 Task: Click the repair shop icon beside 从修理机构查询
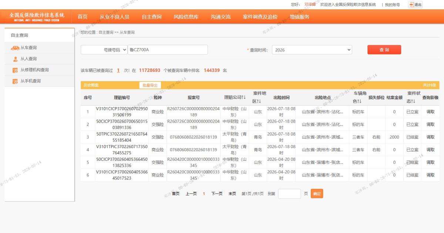coord(15,70)
